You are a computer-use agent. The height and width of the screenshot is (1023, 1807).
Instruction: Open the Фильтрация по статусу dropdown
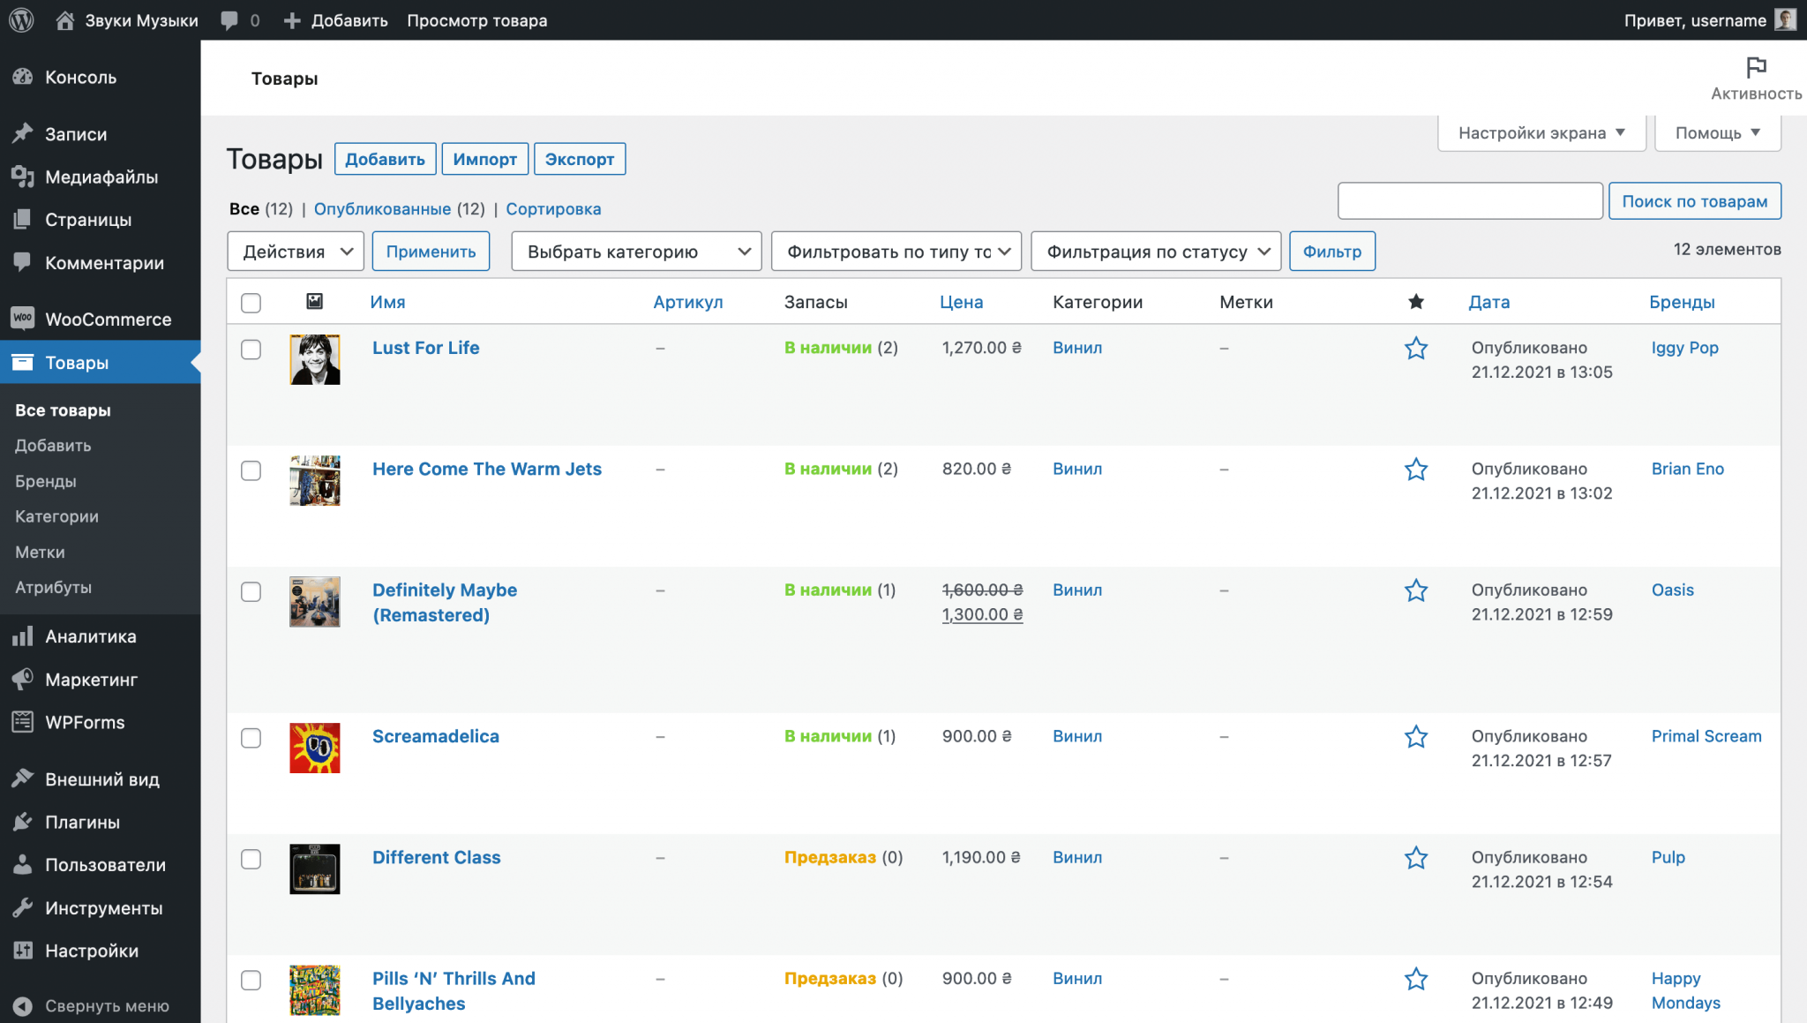1155,251
